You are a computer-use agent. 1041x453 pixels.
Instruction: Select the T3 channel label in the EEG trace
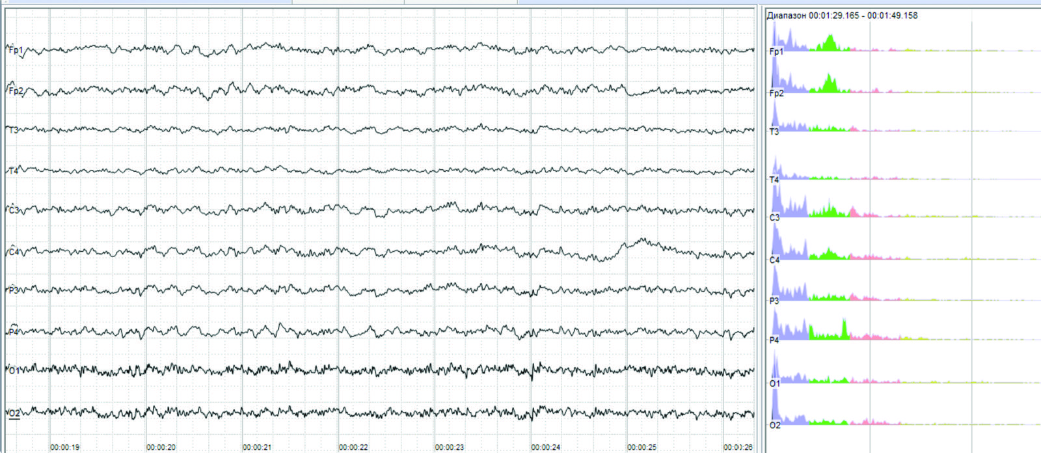tap(14, 130)
